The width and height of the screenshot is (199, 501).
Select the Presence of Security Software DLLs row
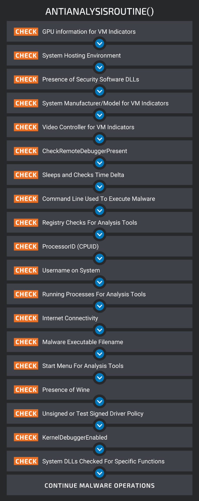100,79
